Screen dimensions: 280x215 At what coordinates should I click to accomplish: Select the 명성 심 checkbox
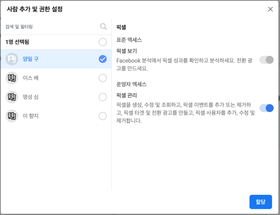tap(103, 97)
